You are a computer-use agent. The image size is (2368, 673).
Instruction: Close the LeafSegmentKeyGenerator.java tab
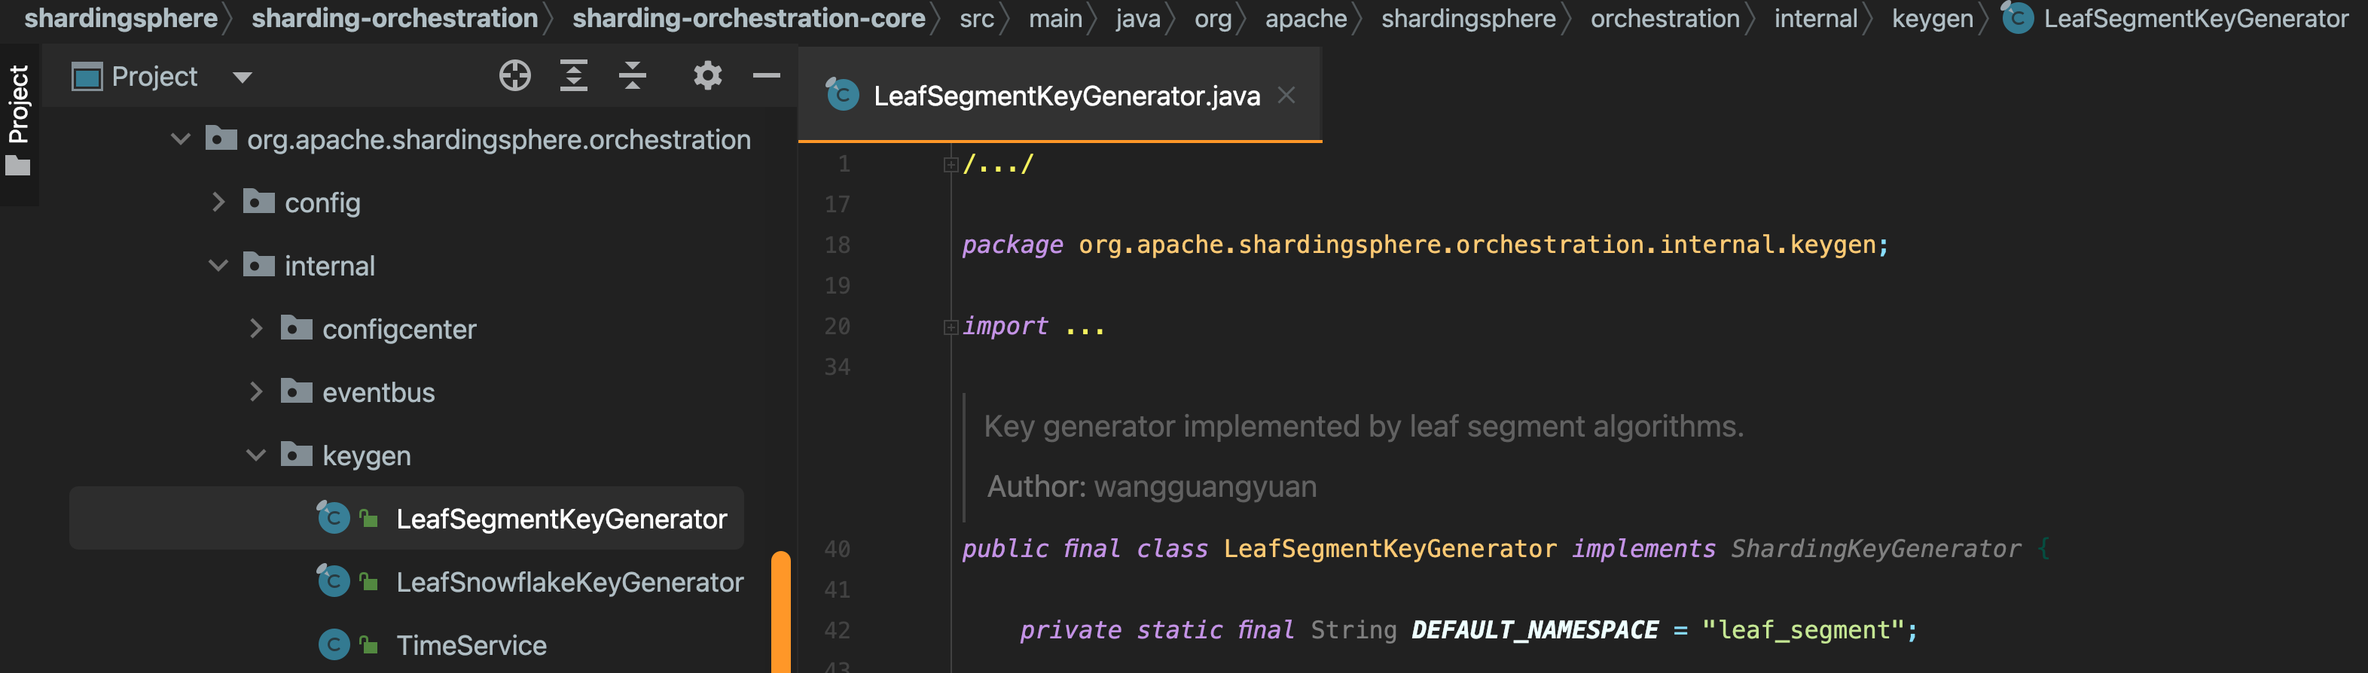1286,95
